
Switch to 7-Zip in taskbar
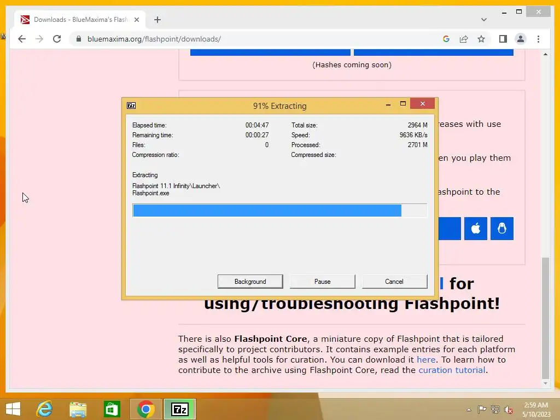pos(179,409)
